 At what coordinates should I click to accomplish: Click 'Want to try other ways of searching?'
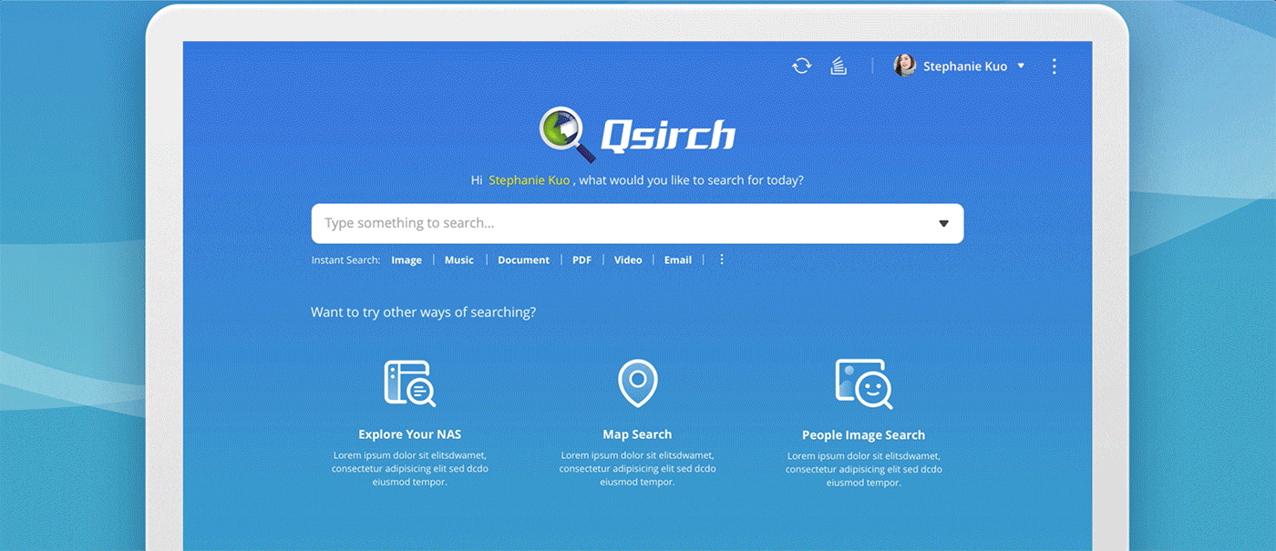(x=423, y=312)
